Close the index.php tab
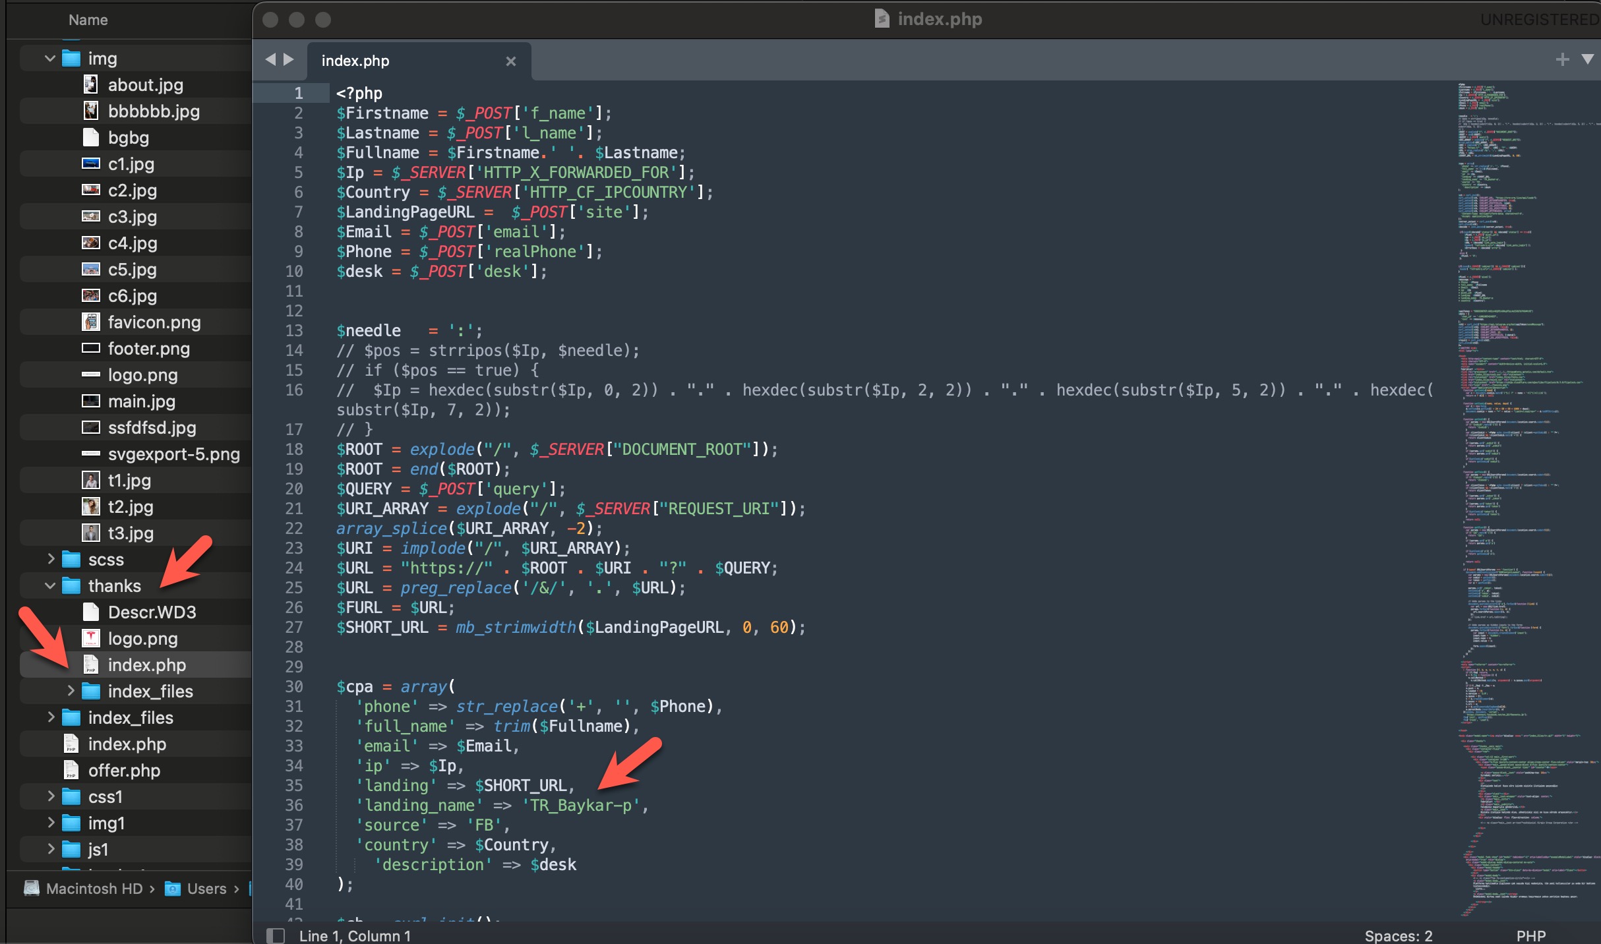This screenshot has height=944, width=1601. point(510,61)
